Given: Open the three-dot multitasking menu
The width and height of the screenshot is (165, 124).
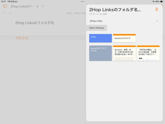Looking at the screenshot, I should point(82,2).
